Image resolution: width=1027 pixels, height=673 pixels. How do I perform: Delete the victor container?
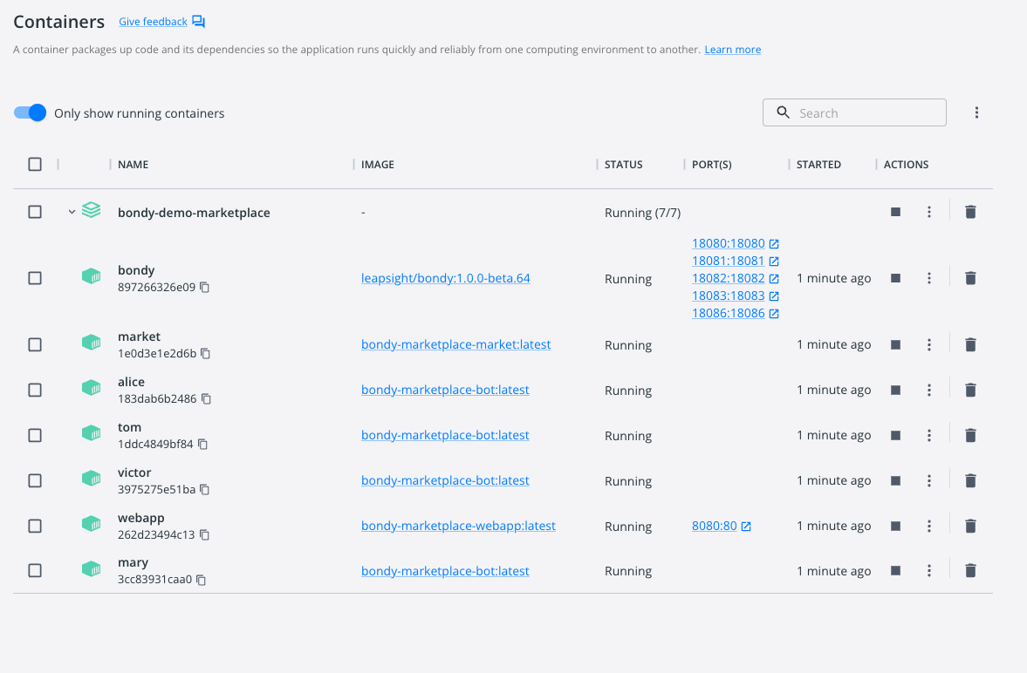click(x=970, y=480)
